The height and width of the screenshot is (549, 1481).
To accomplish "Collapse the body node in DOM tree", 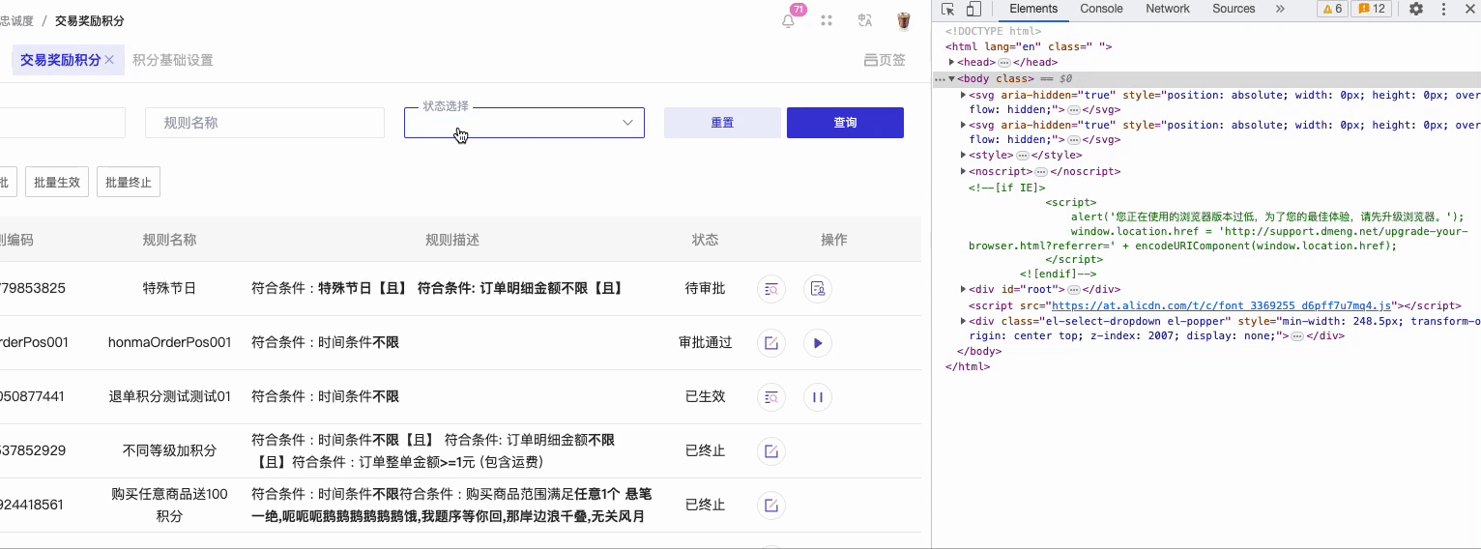I will point(952,79).
